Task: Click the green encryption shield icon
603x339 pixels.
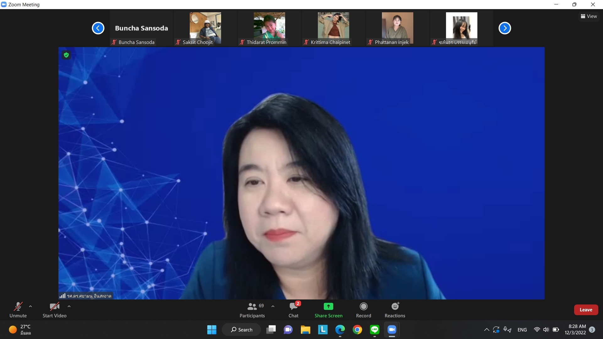Action: tap(66, 55)
